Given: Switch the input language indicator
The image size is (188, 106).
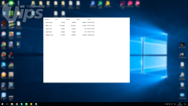Looking at the screenshot, I should [x=175, y=104].
